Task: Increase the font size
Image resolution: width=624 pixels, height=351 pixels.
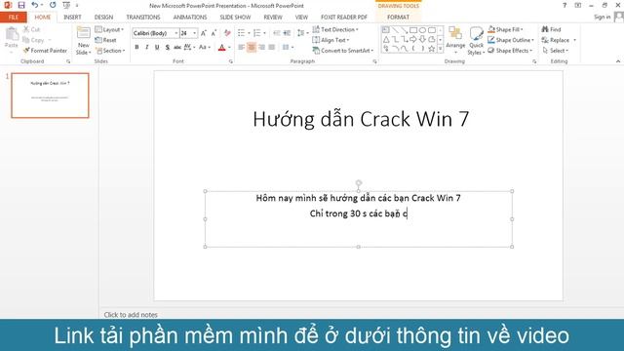Action: [204, 33]
